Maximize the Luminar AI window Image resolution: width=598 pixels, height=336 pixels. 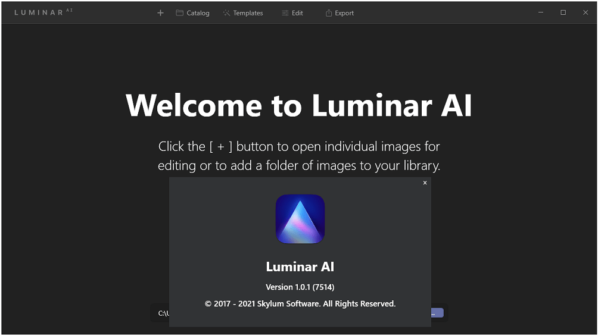563,12
